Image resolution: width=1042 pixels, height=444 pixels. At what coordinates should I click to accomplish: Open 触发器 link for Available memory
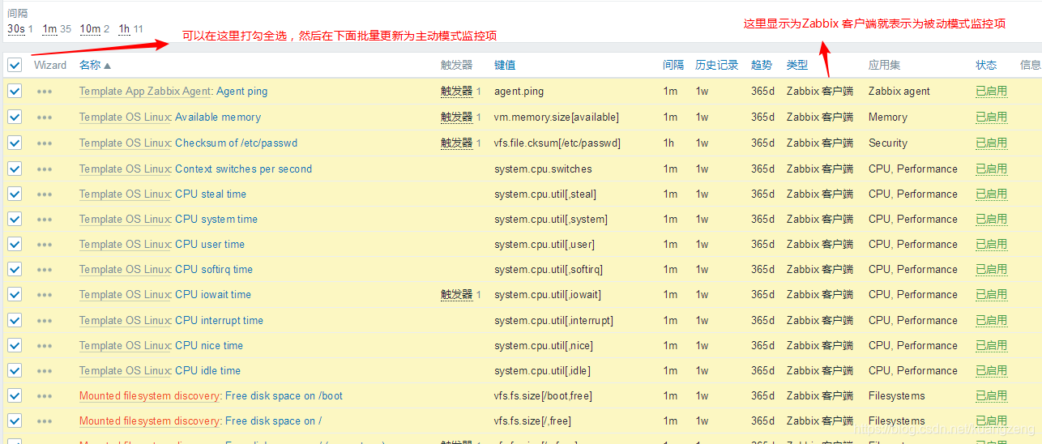click(x=456, y=117)
